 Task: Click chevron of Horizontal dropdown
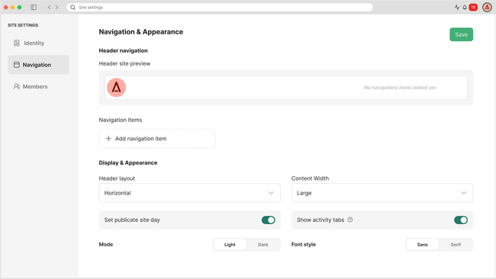coord(271,193)
